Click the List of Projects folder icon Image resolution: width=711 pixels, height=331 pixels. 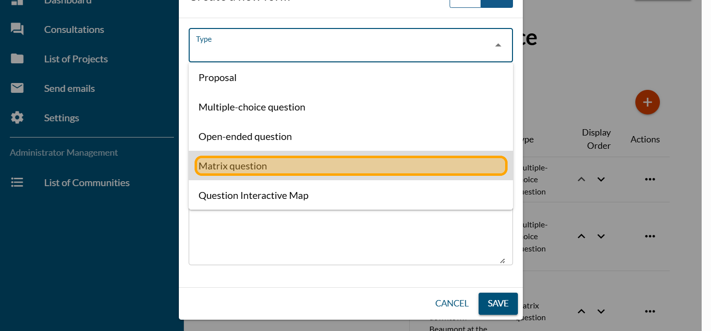coord(17,59)
